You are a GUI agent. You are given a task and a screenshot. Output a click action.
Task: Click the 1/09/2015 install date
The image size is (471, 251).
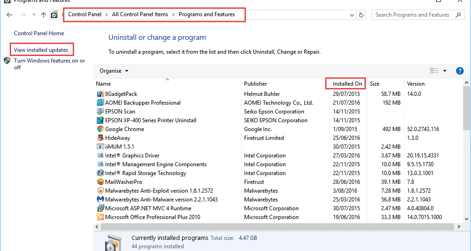click(345, 129)
